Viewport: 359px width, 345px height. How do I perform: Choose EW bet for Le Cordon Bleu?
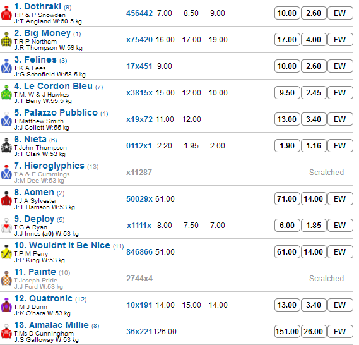340,93
